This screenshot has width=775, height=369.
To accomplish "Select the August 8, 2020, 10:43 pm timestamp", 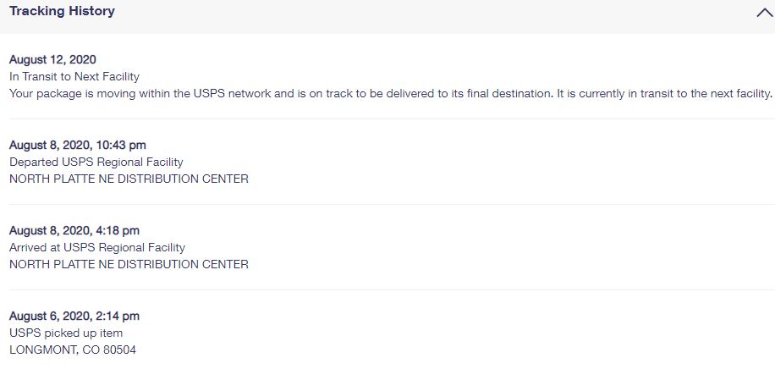I will 78,145.
